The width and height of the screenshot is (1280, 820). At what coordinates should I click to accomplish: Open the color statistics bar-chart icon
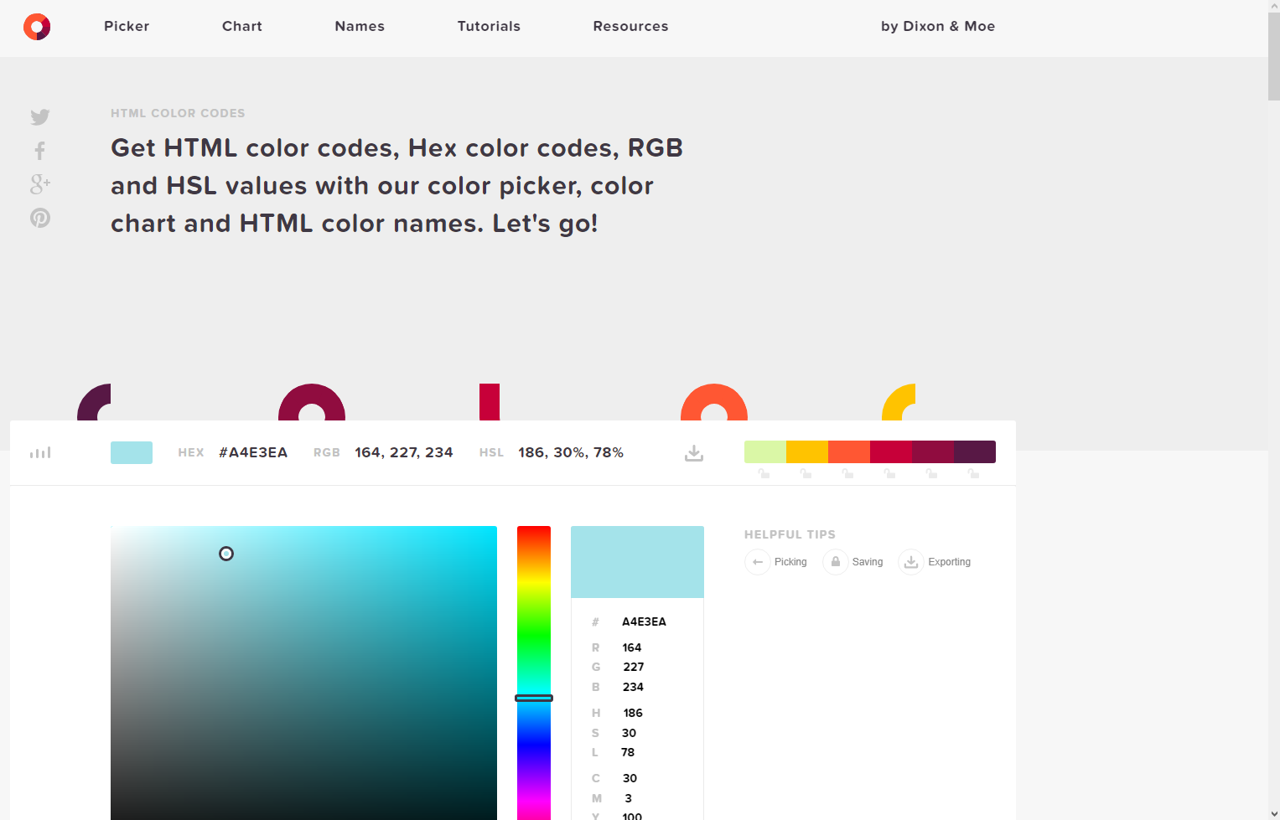point(39,452)
